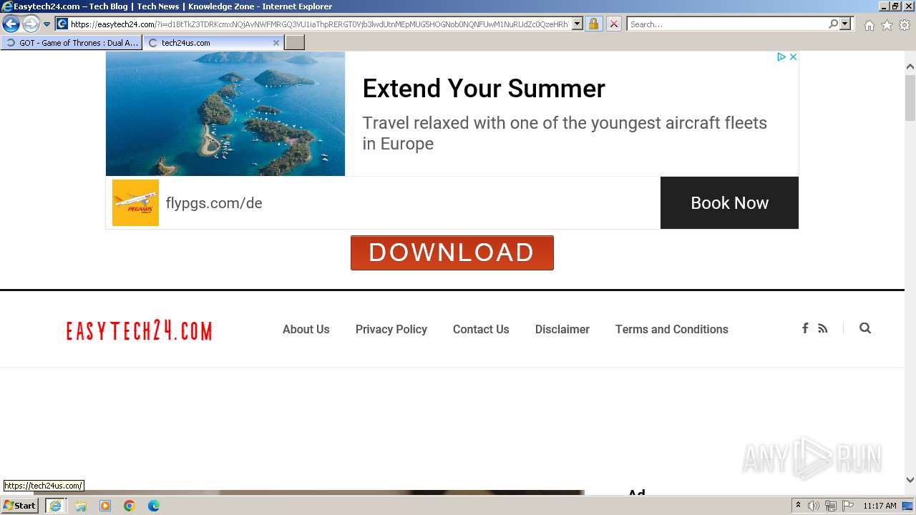This screenshot has width=916, height=515.
Task: Click the Pegasus airline logo
Action: (135, 203)
